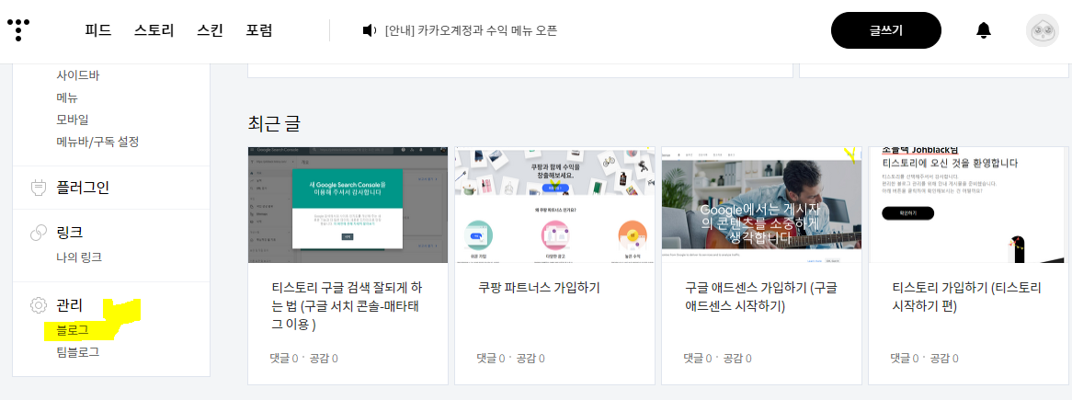Click the chain icon beside 링크
Viewport: 1072px width, 400px height.
point(39,233)
